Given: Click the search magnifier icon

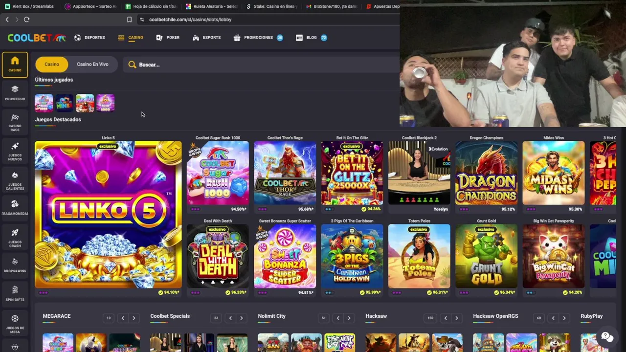Looking at the screenshot, I should pos(132,65).
